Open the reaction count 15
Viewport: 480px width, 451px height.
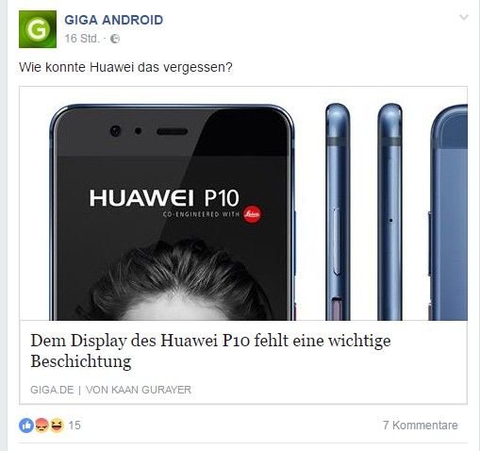(x=74, y=426)
